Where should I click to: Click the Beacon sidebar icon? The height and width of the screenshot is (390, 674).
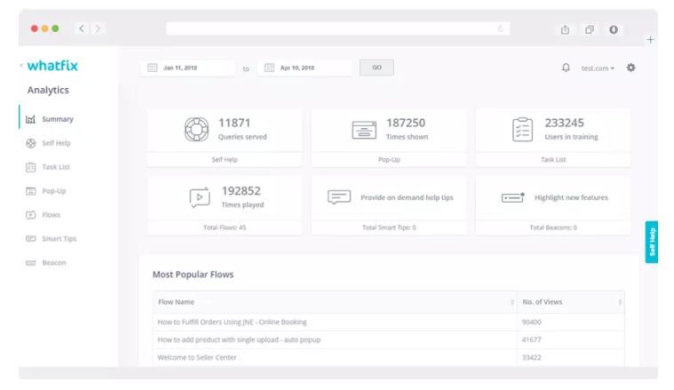coord(30,263)
